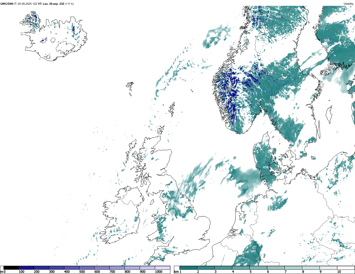Click the '1000' tick label on meter scale

[x=159, y=272]
